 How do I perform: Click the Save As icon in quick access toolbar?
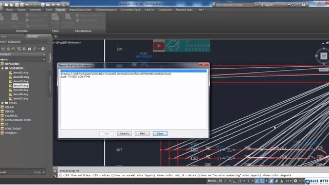tap(22, 5)
